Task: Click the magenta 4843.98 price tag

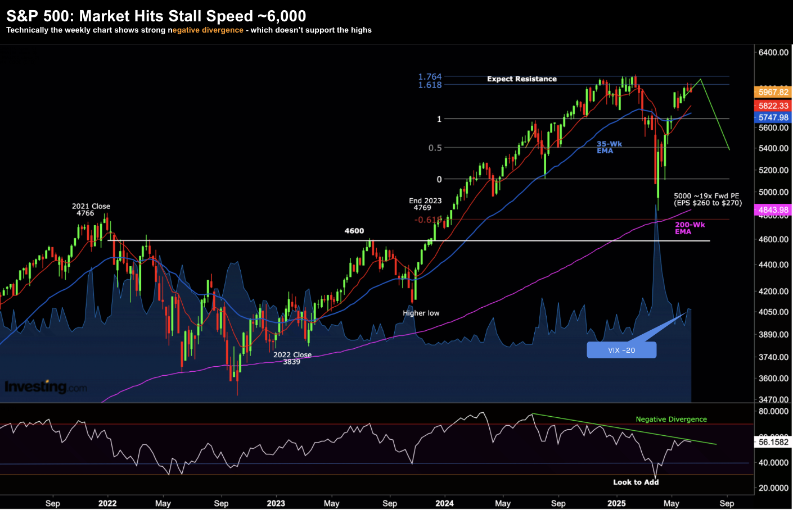Action: tap(773, 210)
